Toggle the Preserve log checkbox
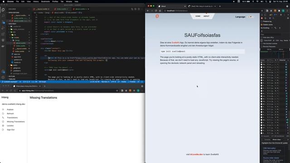The image size is (290, 163). tap(261, 21)
